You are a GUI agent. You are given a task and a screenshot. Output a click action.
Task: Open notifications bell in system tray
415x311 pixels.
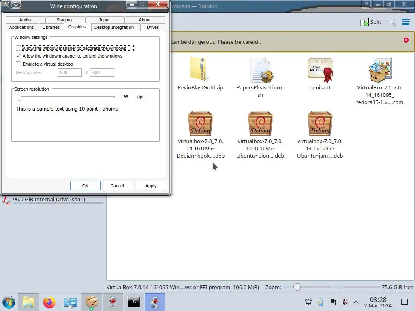point(308,302)
